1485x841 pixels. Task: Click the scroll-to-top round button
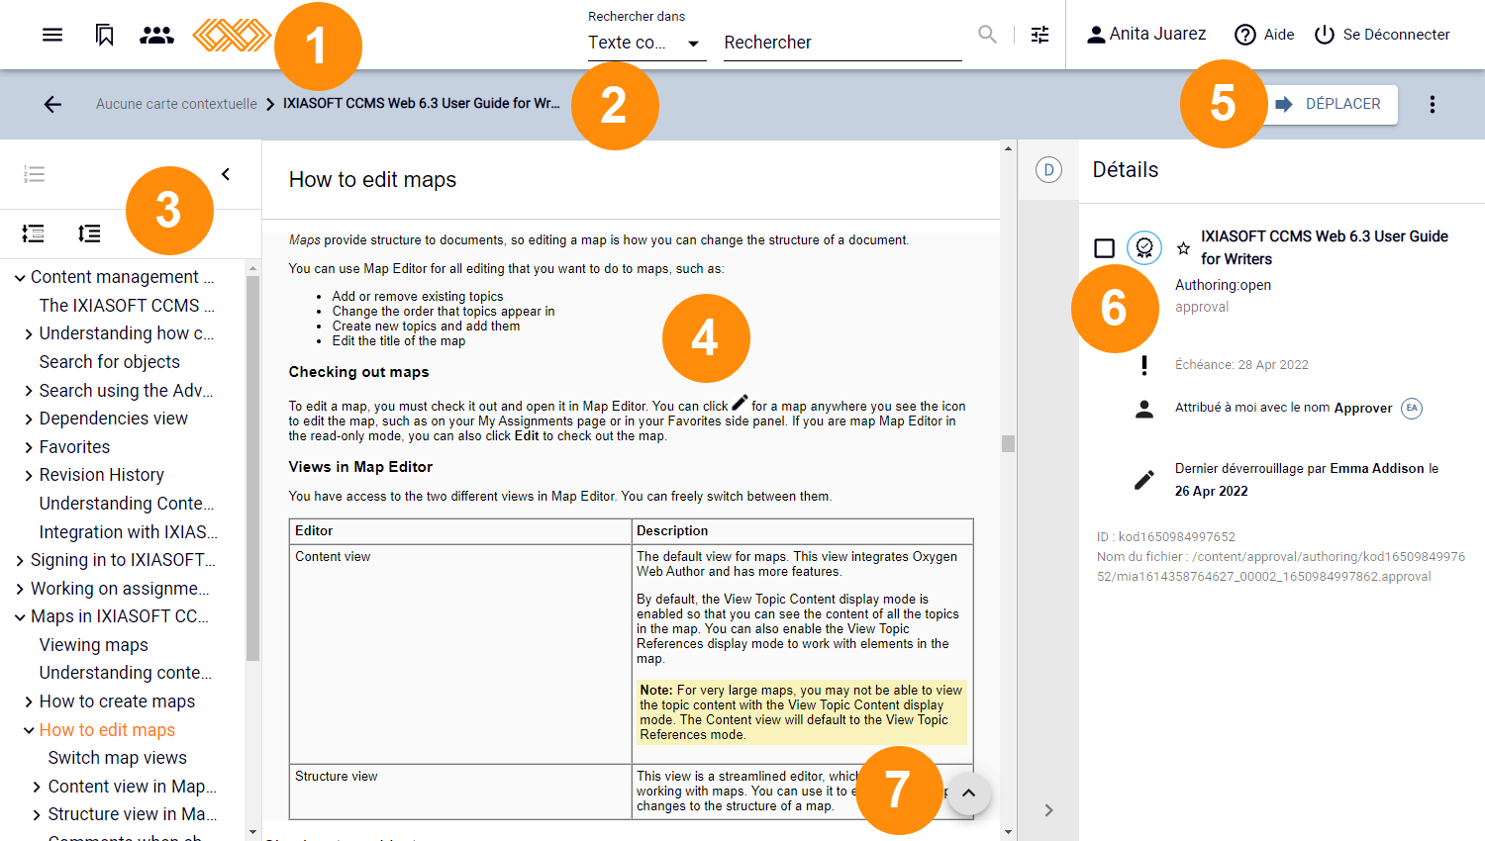[969, 794]
